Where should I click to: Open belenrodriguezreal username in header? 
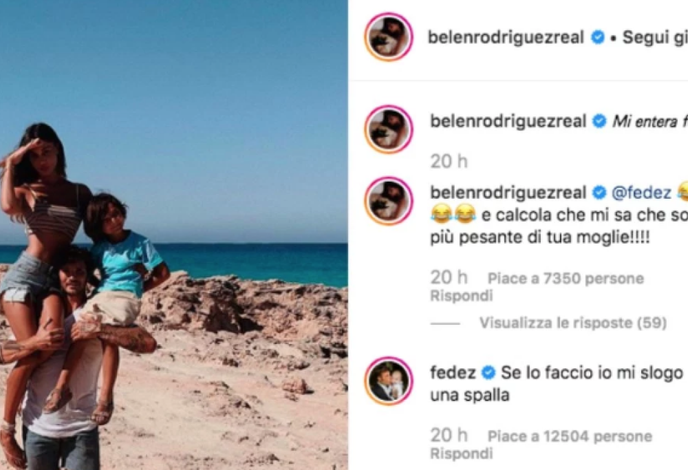click(x=506, y=37)
